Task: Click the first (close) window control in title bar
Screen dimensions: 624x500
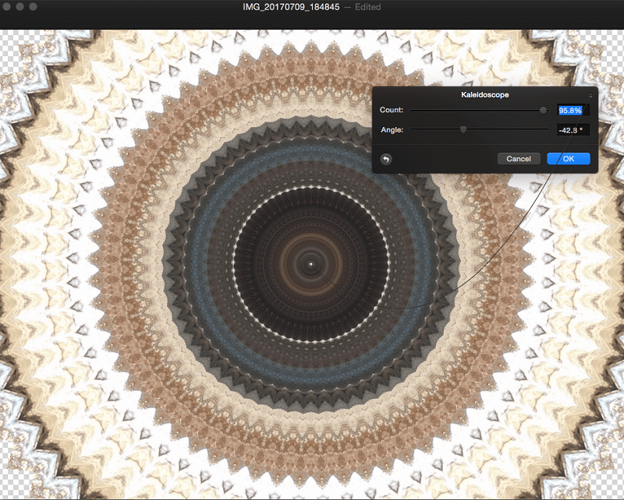Action: point(6,7)
